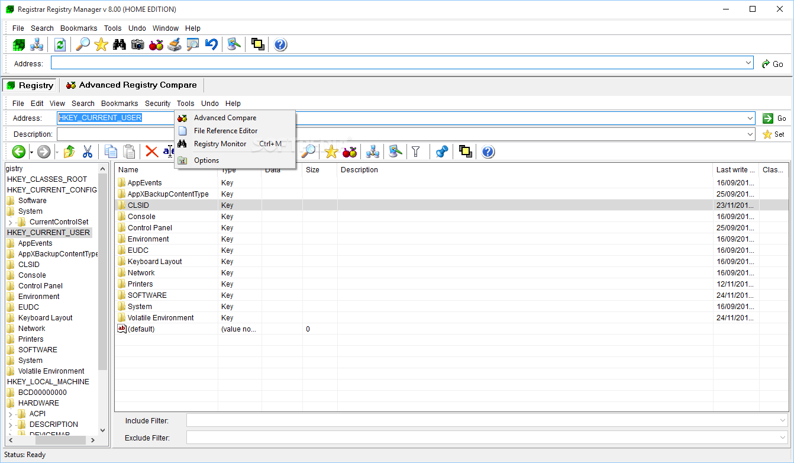Open the Description field dropdown arrow

[750, 134]
